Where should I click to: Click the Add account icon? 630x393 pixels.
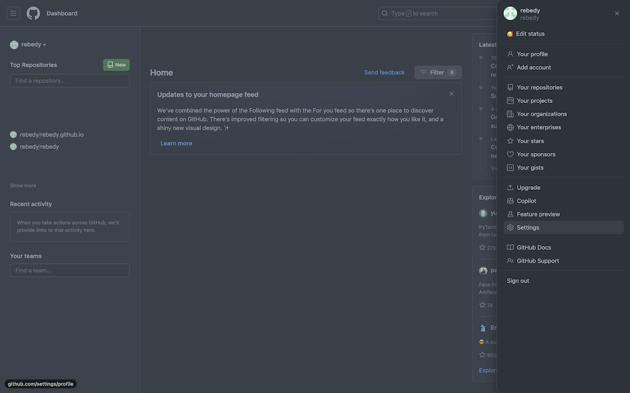click(x=510, y=67)
